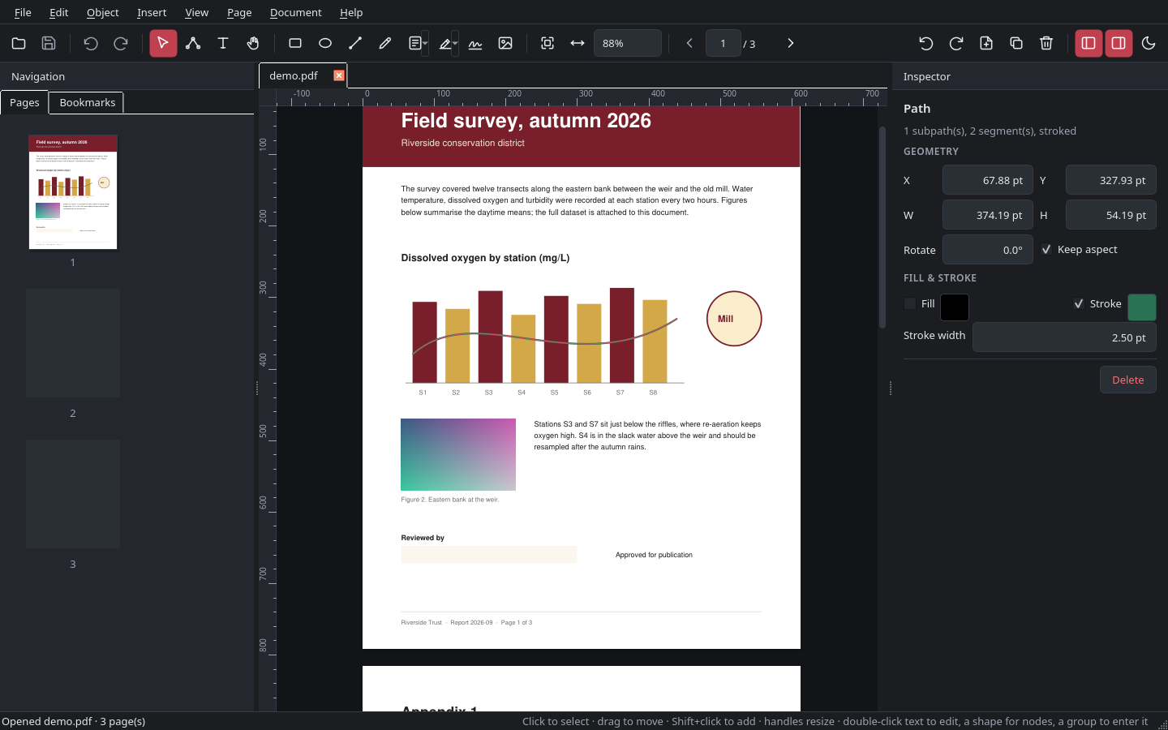Switch theme with the moon icon
This screenshot has height=730, width=1168.
click(x=1149, y=43)
